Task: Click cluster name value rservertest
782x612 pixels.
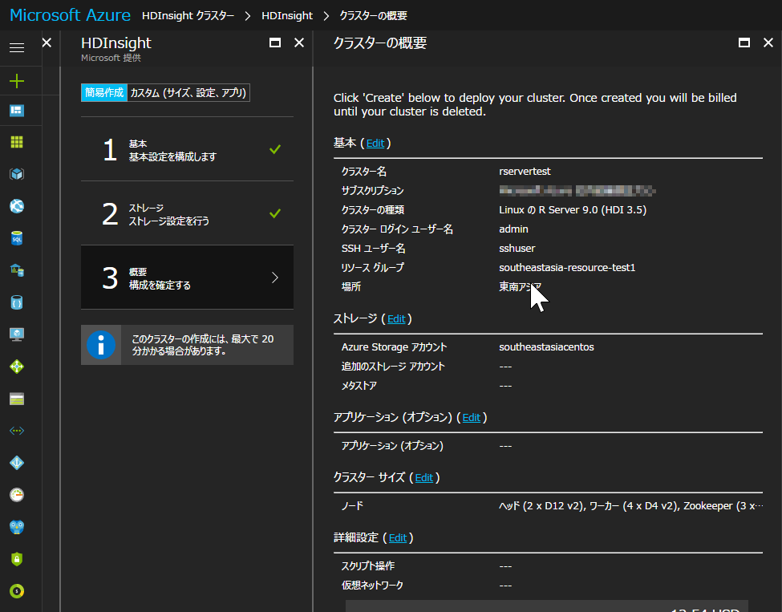Action: tap(525, 172)
